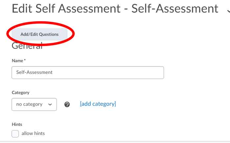This screenshot has height=143, width=230.
Task: Click the asterisk beside the Name label
Action: pyautogui.click(x=25, y=61)
